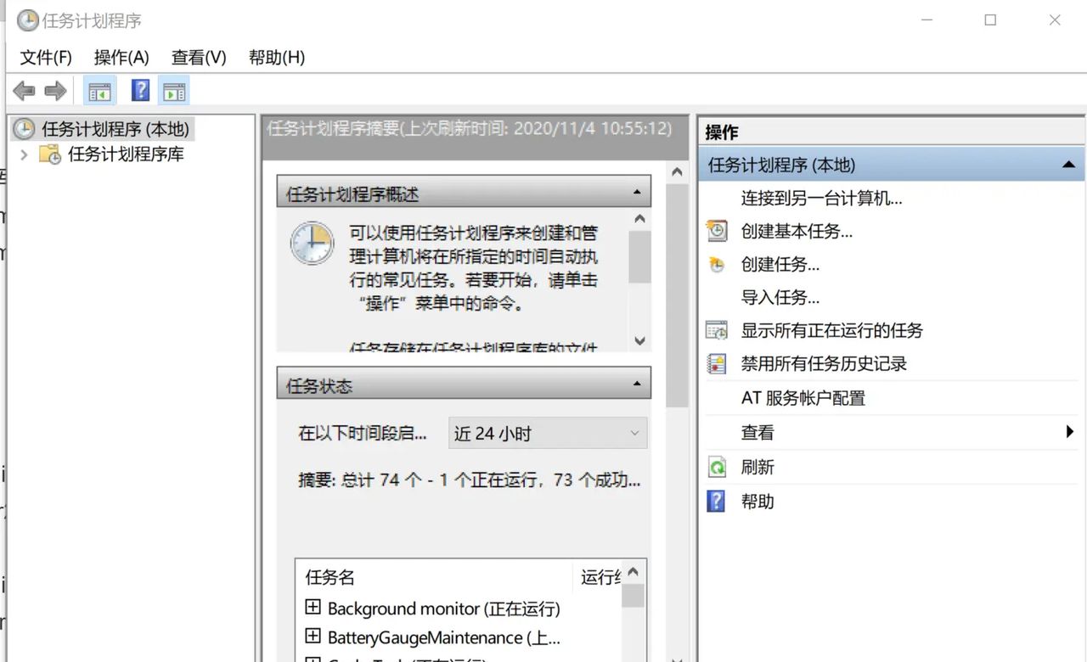Toggle the action pane toolbar icon
The height and width of the screenshot is (662, 1087).
(x=174, y=90)
